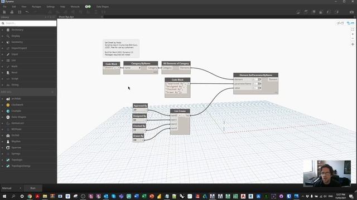Screen dimensions: 357x200
Task: Click the Zoom to Fit canvas icon
Action: click(353, 29)
